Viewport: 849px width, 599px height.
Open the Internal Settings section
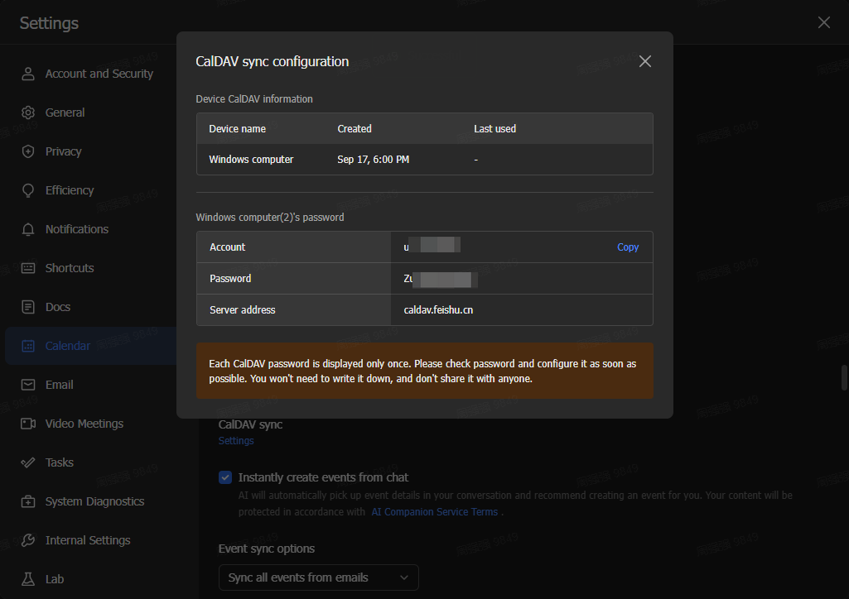tap(88, 540)
